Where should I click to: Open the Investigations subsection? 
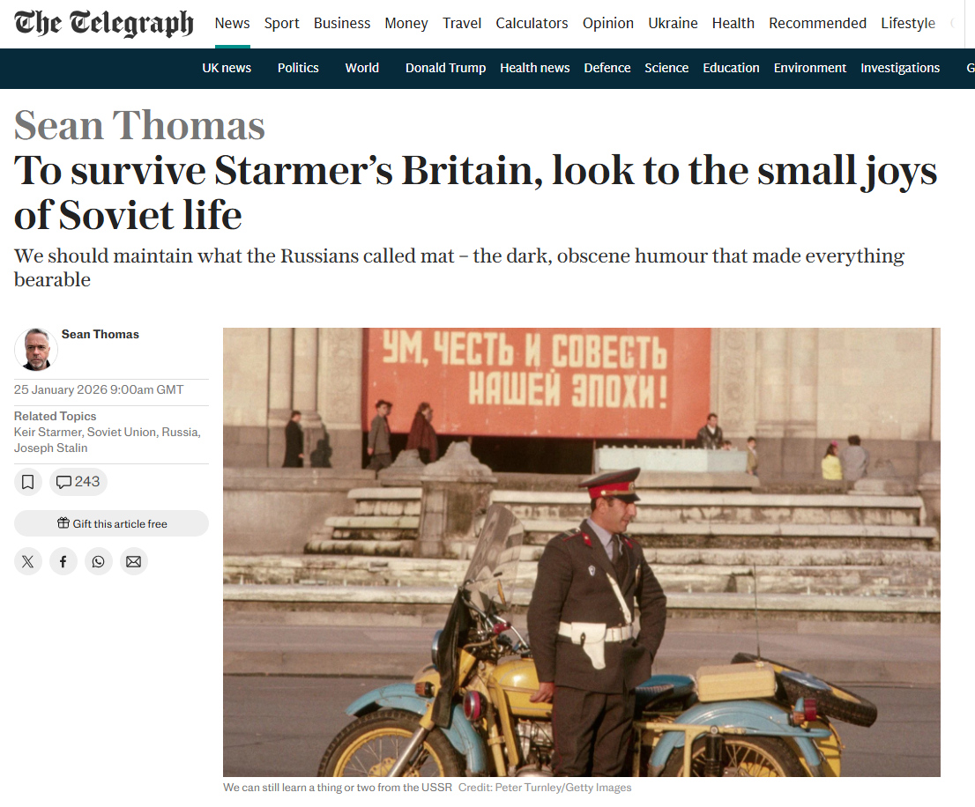pos(900,69)
